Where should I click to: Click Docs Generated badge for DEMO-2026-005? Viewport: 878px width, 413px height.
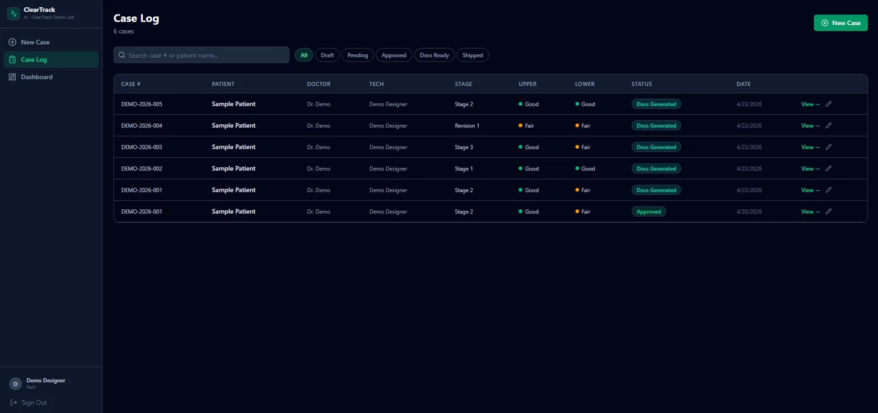point(656,104)
